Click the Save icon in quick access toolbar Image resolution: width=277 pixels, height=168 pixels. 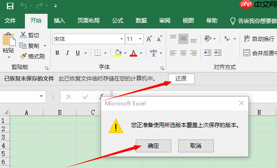coord(10,6)
